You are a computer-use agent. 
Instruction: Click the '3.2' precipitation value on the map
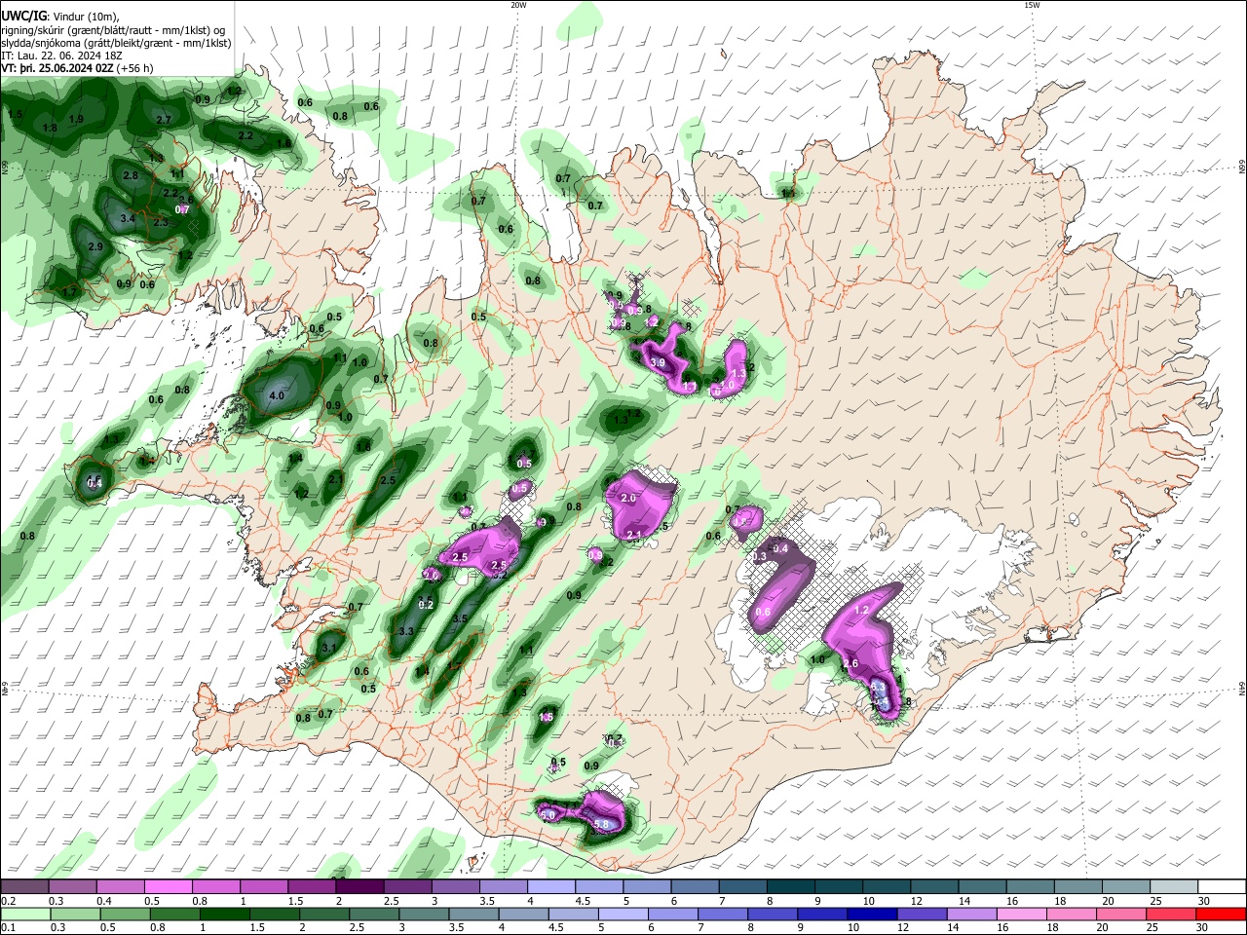coord(501,576)
